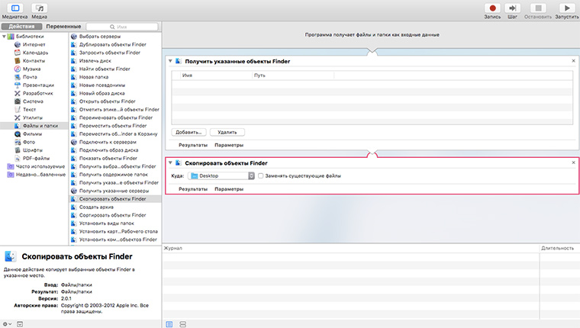580x328 pixels.
Task: Show the variables view icon below log
Action: 182,324
